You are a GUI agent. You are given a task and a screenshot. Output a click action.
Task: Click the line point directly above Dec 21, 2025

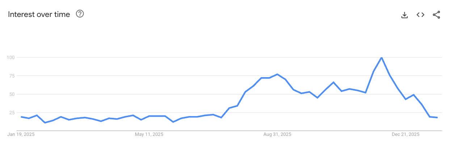pos(406,99)
